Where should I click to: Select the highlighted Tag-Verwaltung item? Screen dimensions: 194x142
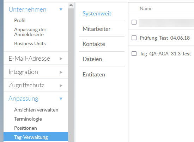point(36,137)
